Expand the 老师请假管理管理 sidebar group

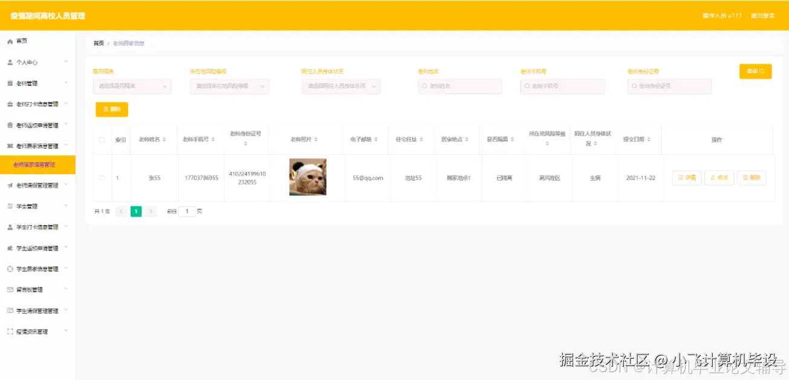click(66, 185)
